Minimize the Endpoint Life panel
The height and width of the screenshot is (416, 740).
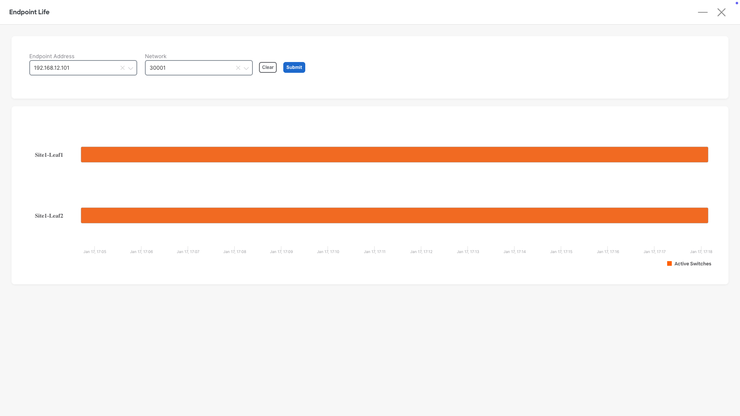(703, 12)
